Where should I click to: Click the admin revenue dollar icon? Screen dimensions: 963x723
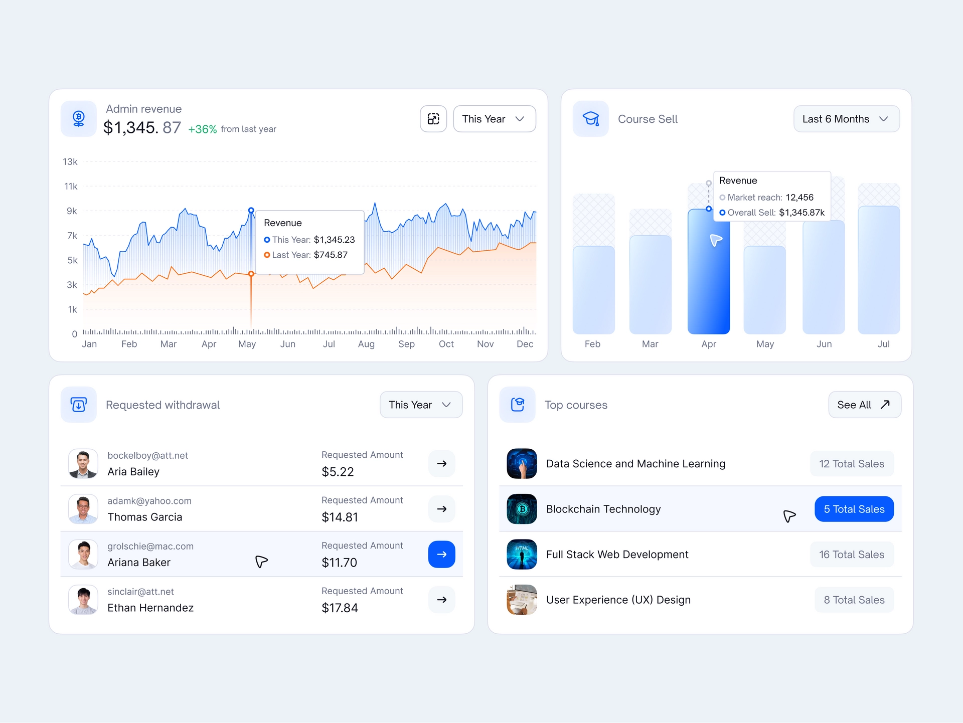click(79, 118)
